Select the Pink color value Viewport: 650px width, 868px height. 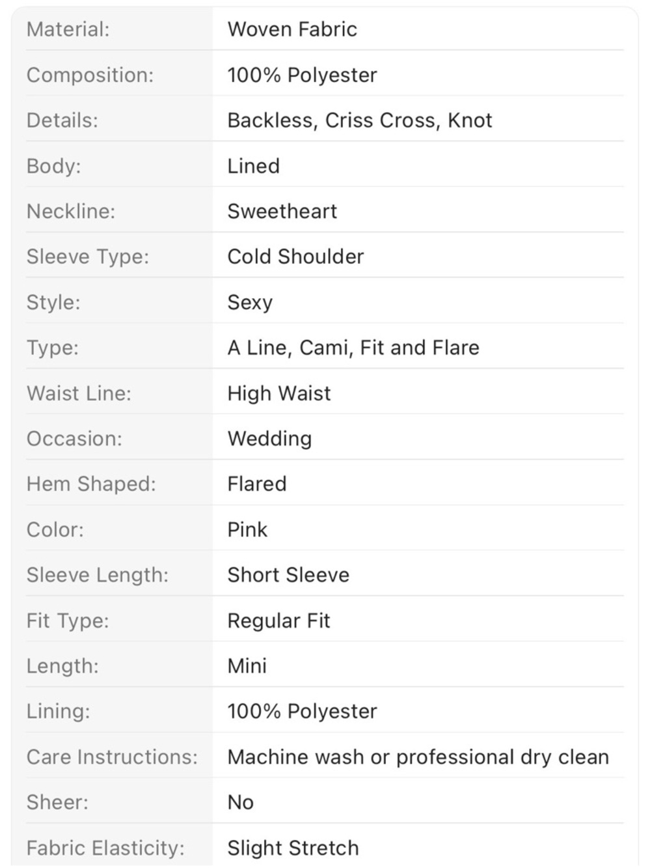click(x=247, y=529)
